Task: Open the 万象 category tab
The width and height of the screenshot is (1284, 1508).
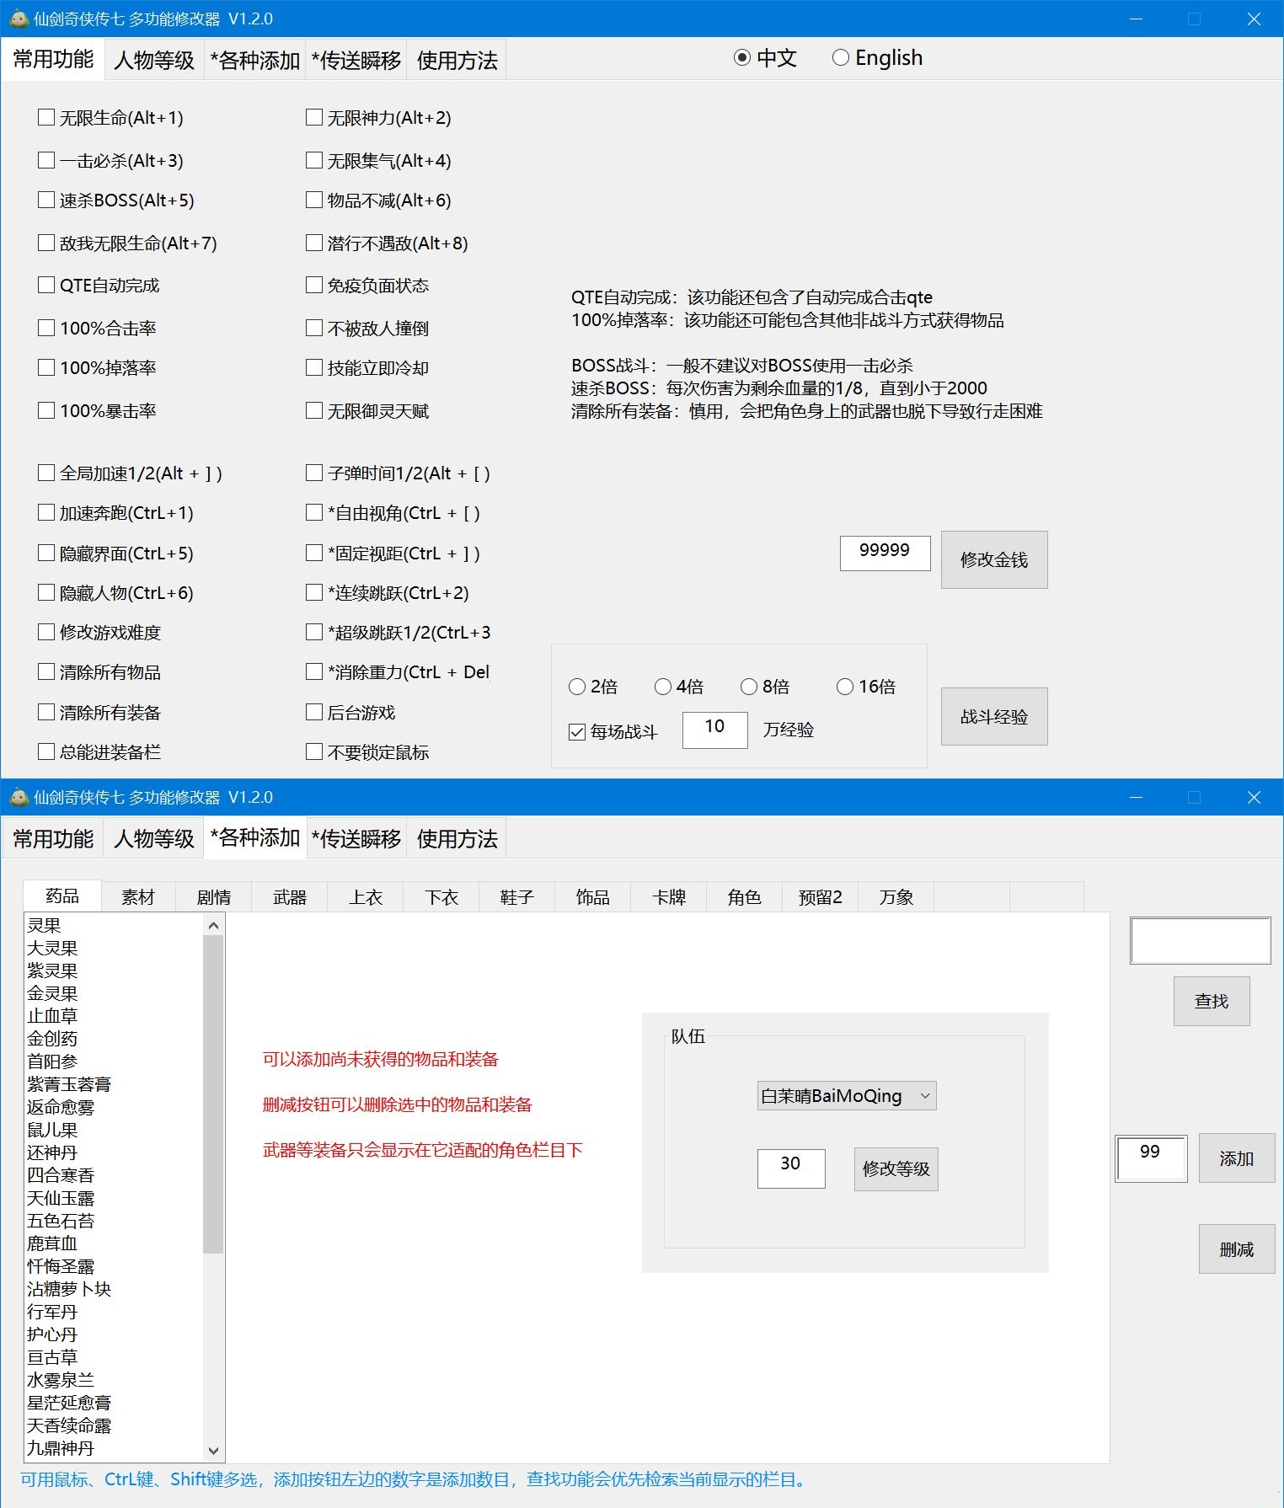Action: 896,897
